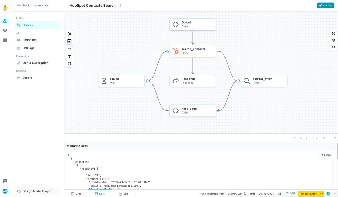Select the Pause Wait node

click(121, 81)
